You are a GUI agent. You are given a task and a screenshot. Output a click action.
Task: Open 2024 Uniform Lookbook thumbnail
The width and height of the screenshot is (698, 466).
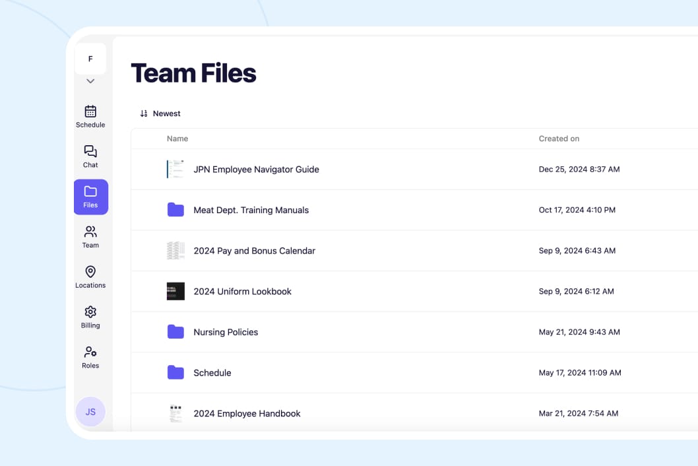click(x=175, y=291)
